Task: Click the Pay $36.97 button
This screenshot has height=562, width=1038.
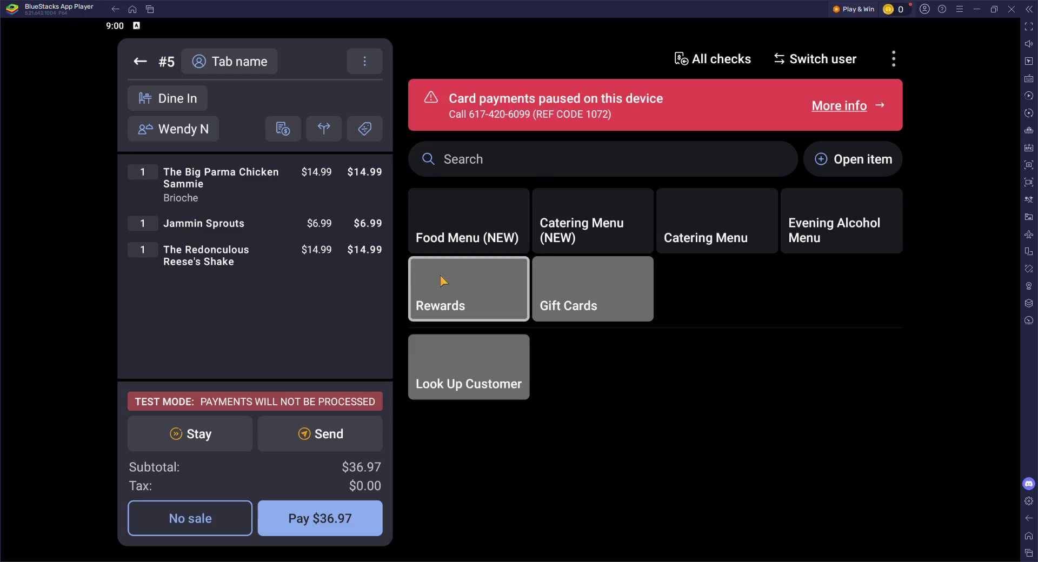Action: tap(320, 518)
